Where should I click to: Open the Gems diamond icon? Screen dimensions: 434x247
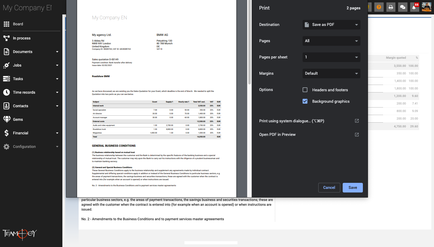(x=7, y=120)
